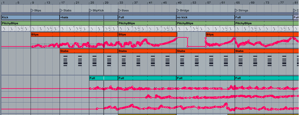
Task: Click bar number 1 in the ruler
Action: click(x=4, y=3)
